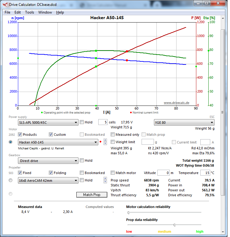
Task: Click the cells count input field
Action: pyautogui.click(x=103, y=122)
